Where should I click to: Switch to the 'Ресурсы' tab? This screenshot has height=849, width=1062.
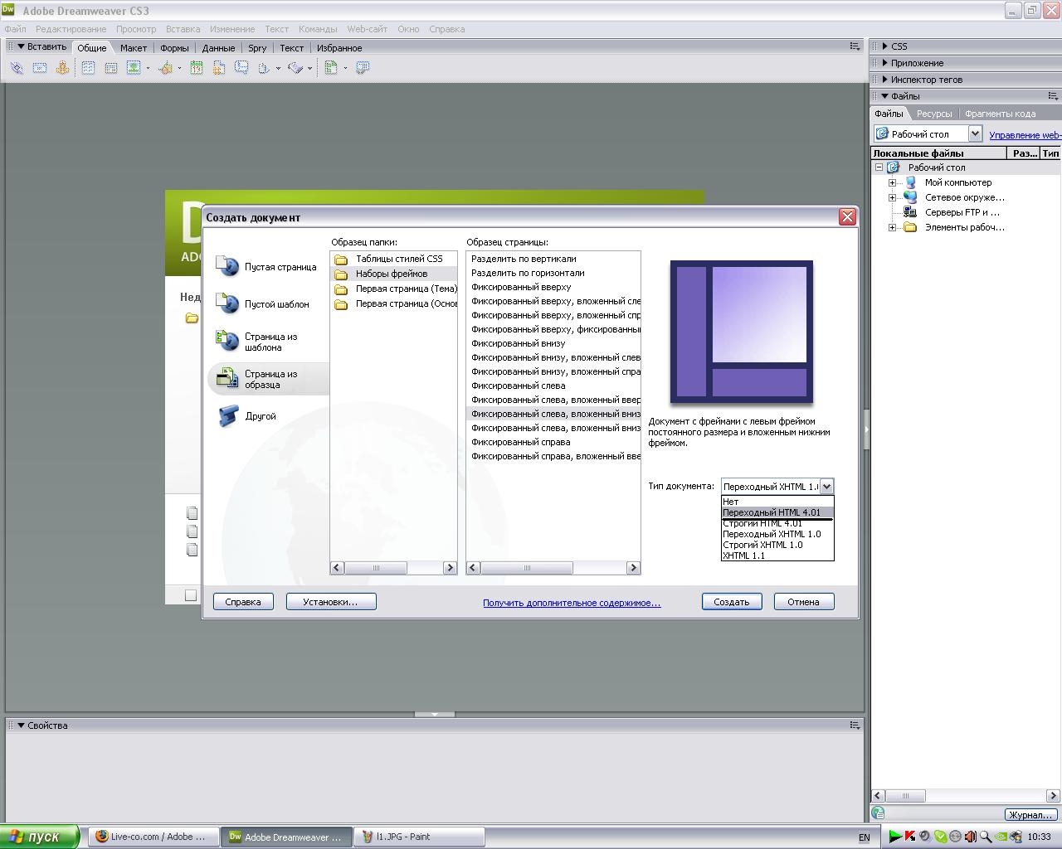tap(933, 114)
